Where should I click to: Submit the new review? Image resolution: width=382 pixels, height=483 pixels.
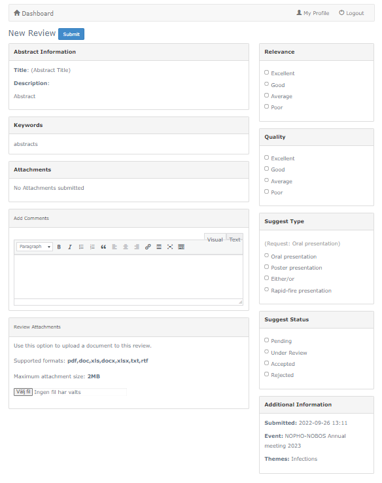pos(71,34)
